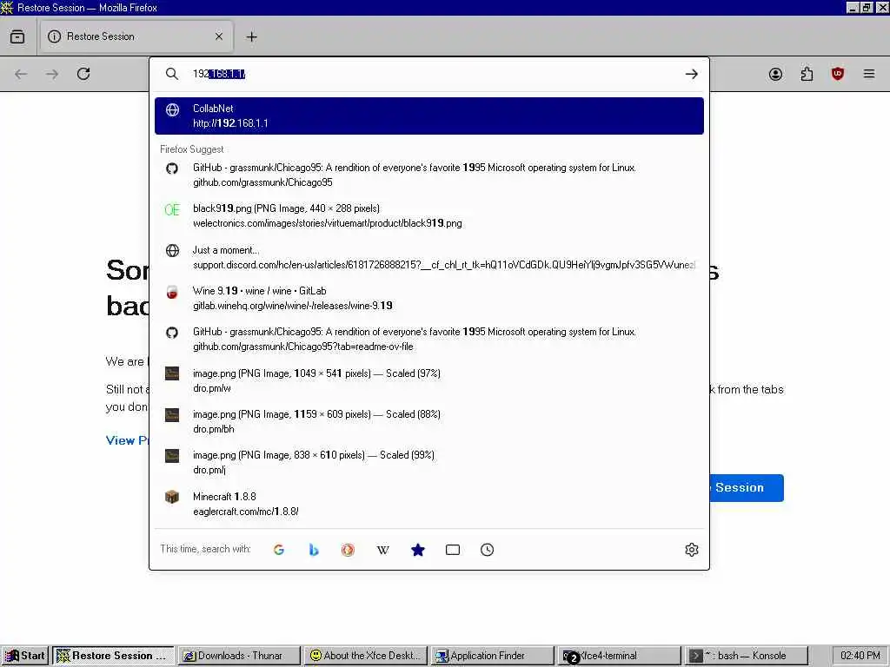Search open tabs with the tab icon
This screenshot has height=667, width=890.
[452, 550]
